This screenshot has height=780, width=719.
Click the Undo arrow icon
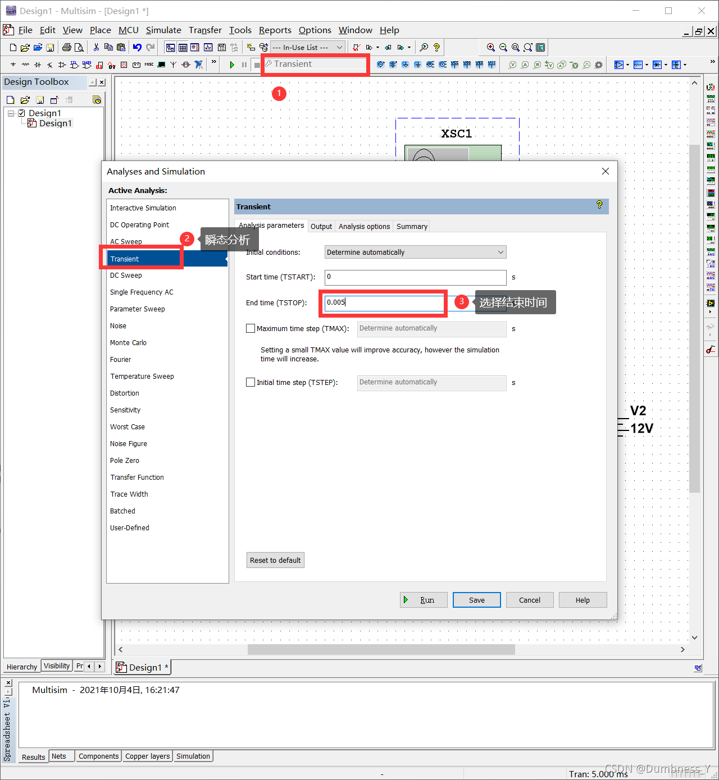pos(137,48)
